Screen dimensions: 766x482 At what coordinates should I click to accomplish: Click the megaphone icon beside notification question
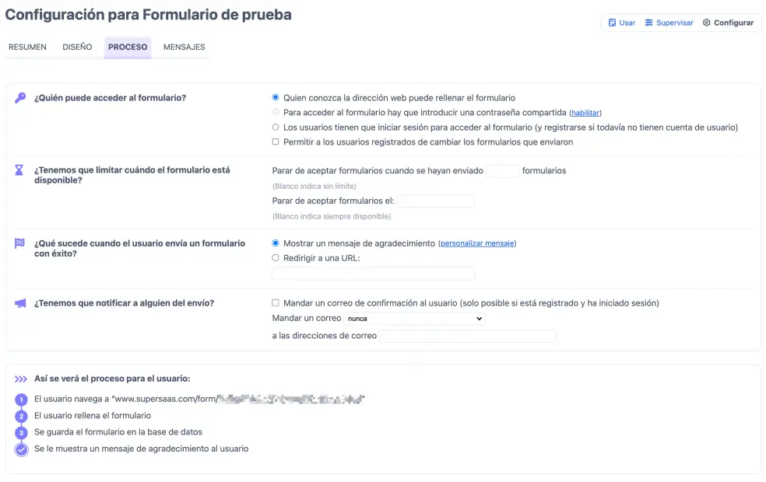pyautogui.click(x=19, y=303)
